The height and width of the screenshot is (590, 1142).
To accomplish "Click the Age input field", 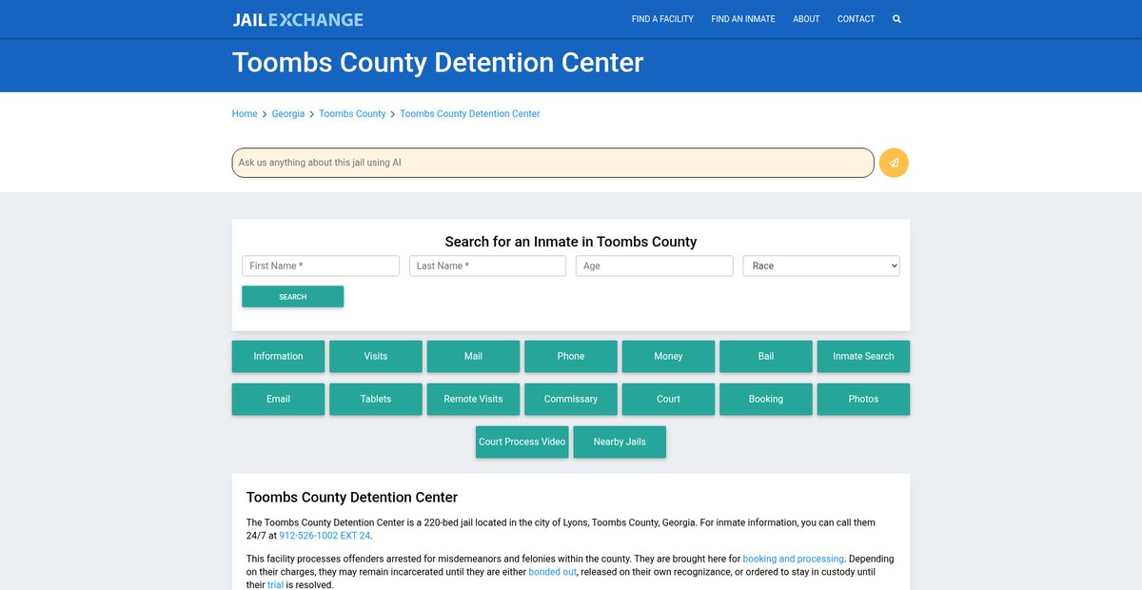I will pyautogui.click(x=655, y=266).
